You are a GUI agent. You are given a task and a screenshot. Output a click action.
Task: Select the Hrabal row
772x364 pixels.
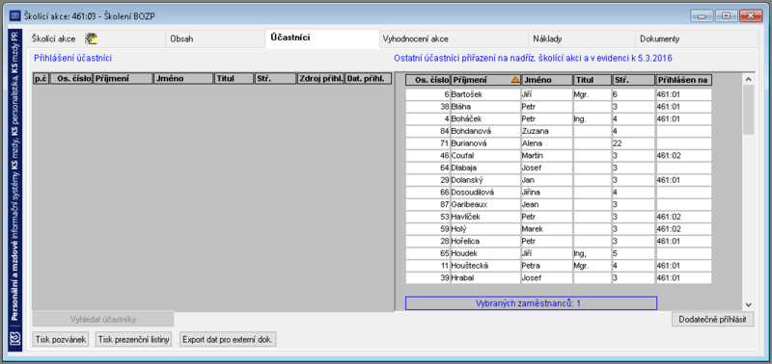559,278
